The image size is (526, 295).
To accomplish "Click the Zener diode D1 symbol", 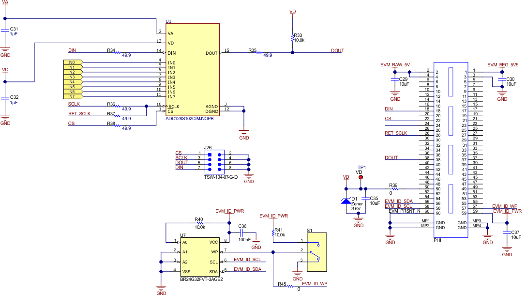I will 346,200.
